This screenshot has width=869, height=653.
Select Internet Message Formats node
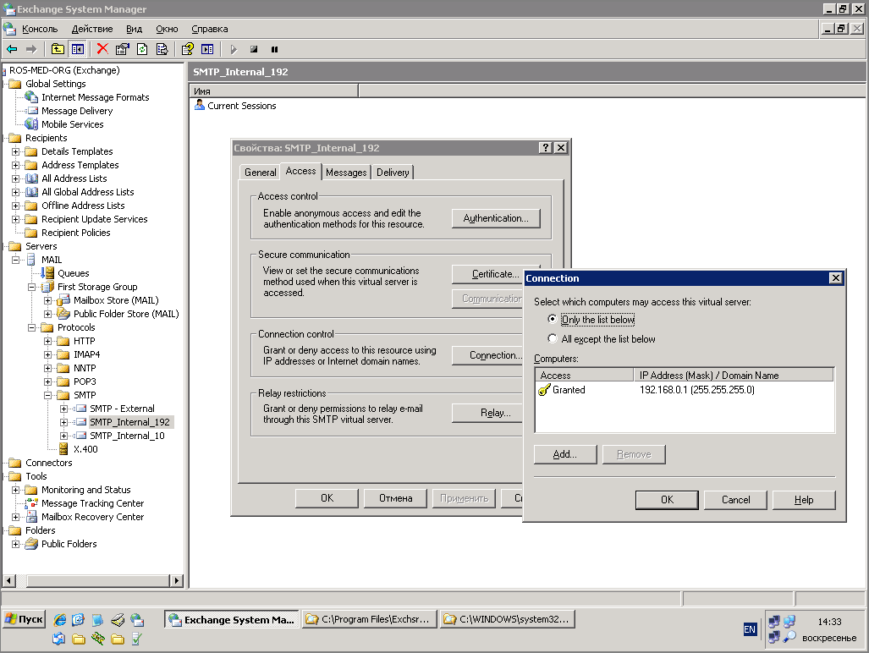[x=96, y=97]
